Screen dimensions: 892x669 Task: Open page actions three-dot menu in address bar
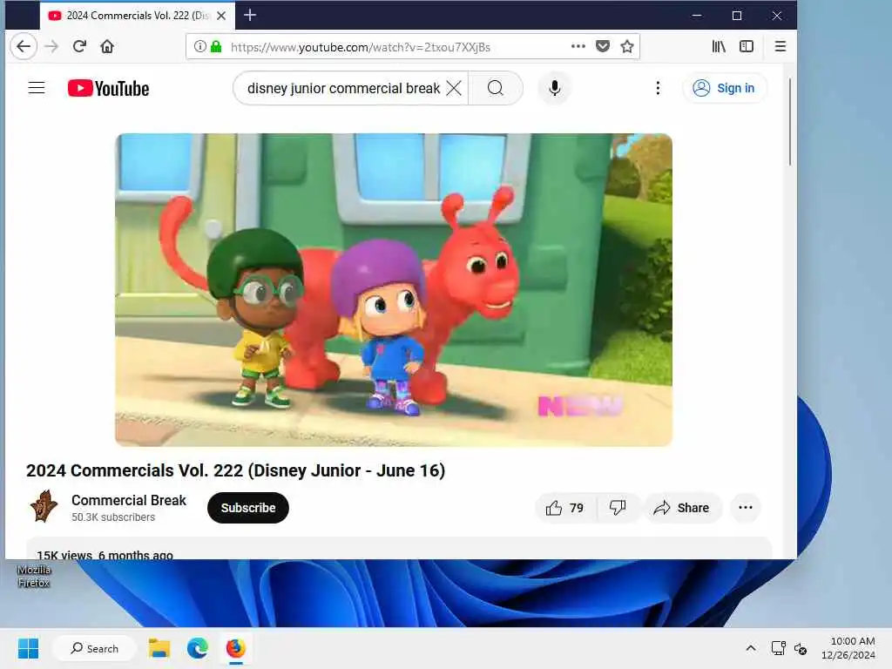click(x=578, y=47)
